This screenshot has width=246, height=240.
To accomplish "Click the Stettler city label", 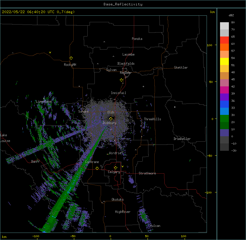I will point(181,68).
